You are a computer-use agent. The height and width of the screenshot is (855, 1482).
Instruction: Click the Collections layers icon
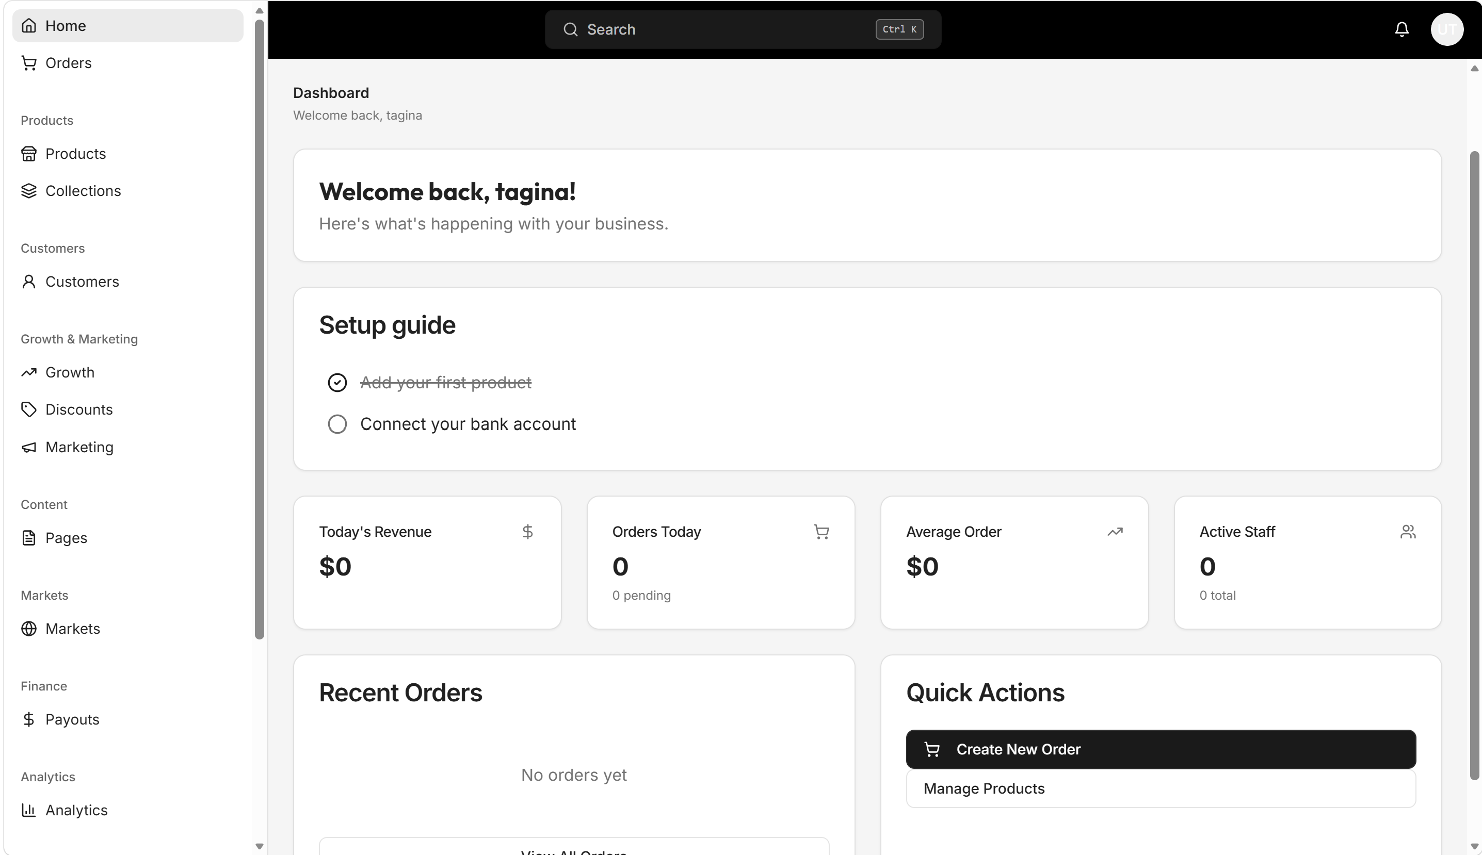click(29, 191)
